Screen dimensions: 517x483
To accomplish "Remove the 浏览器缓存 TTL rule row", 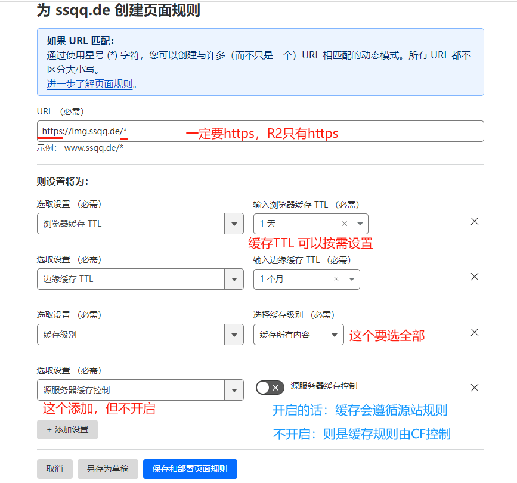I will pos(474,221).
